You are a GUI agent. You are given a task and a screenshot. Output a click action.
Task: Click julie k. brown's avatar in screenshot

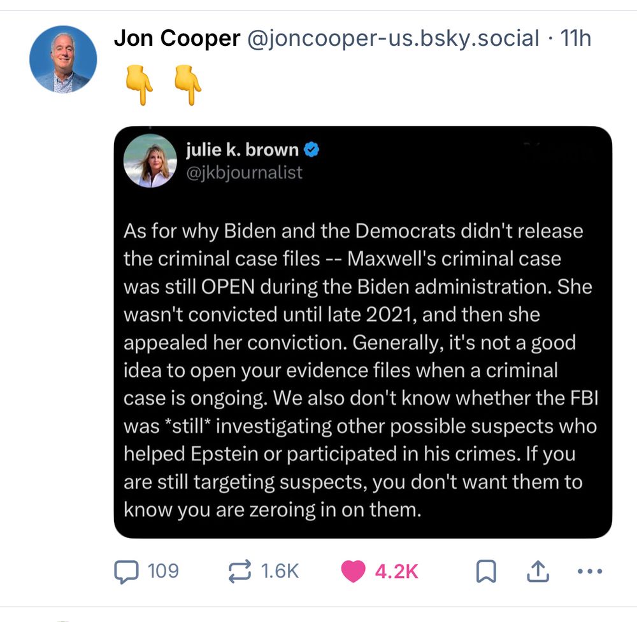click(150, 161)
